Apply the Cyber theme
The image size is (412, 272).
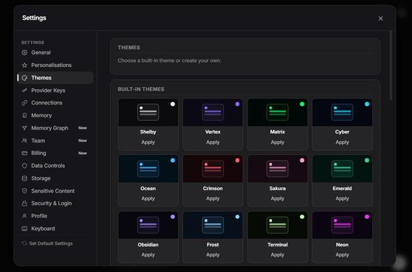342,142
